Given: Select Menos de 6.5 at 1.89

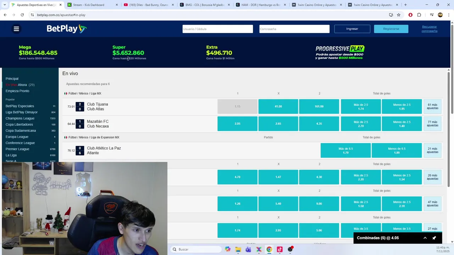Looking at the screenshot, I should pyautogui.click(x=397, y=151).
